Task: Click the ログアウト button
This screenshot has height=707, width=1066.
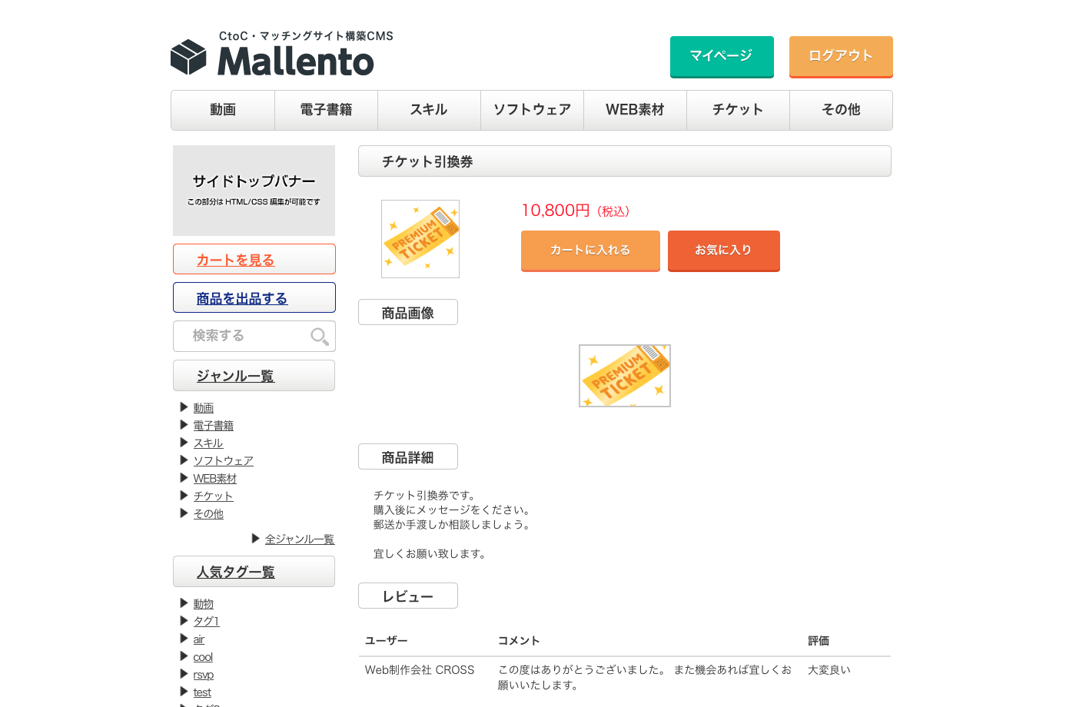Action: coord(840,56)
